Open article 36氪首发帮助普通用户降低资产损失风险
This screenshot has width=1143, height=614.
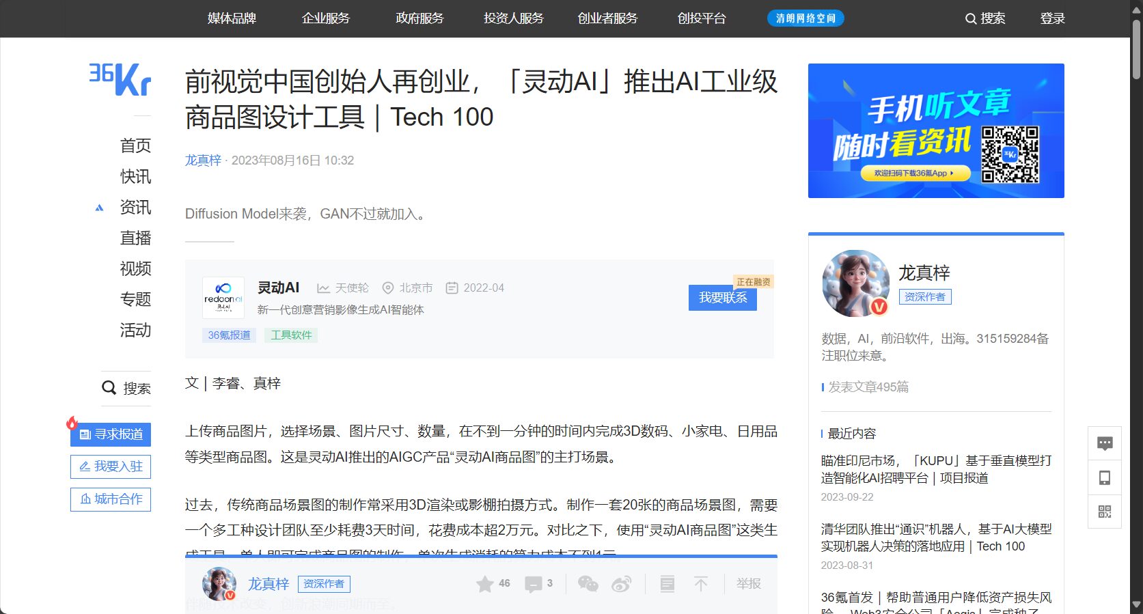936,602
